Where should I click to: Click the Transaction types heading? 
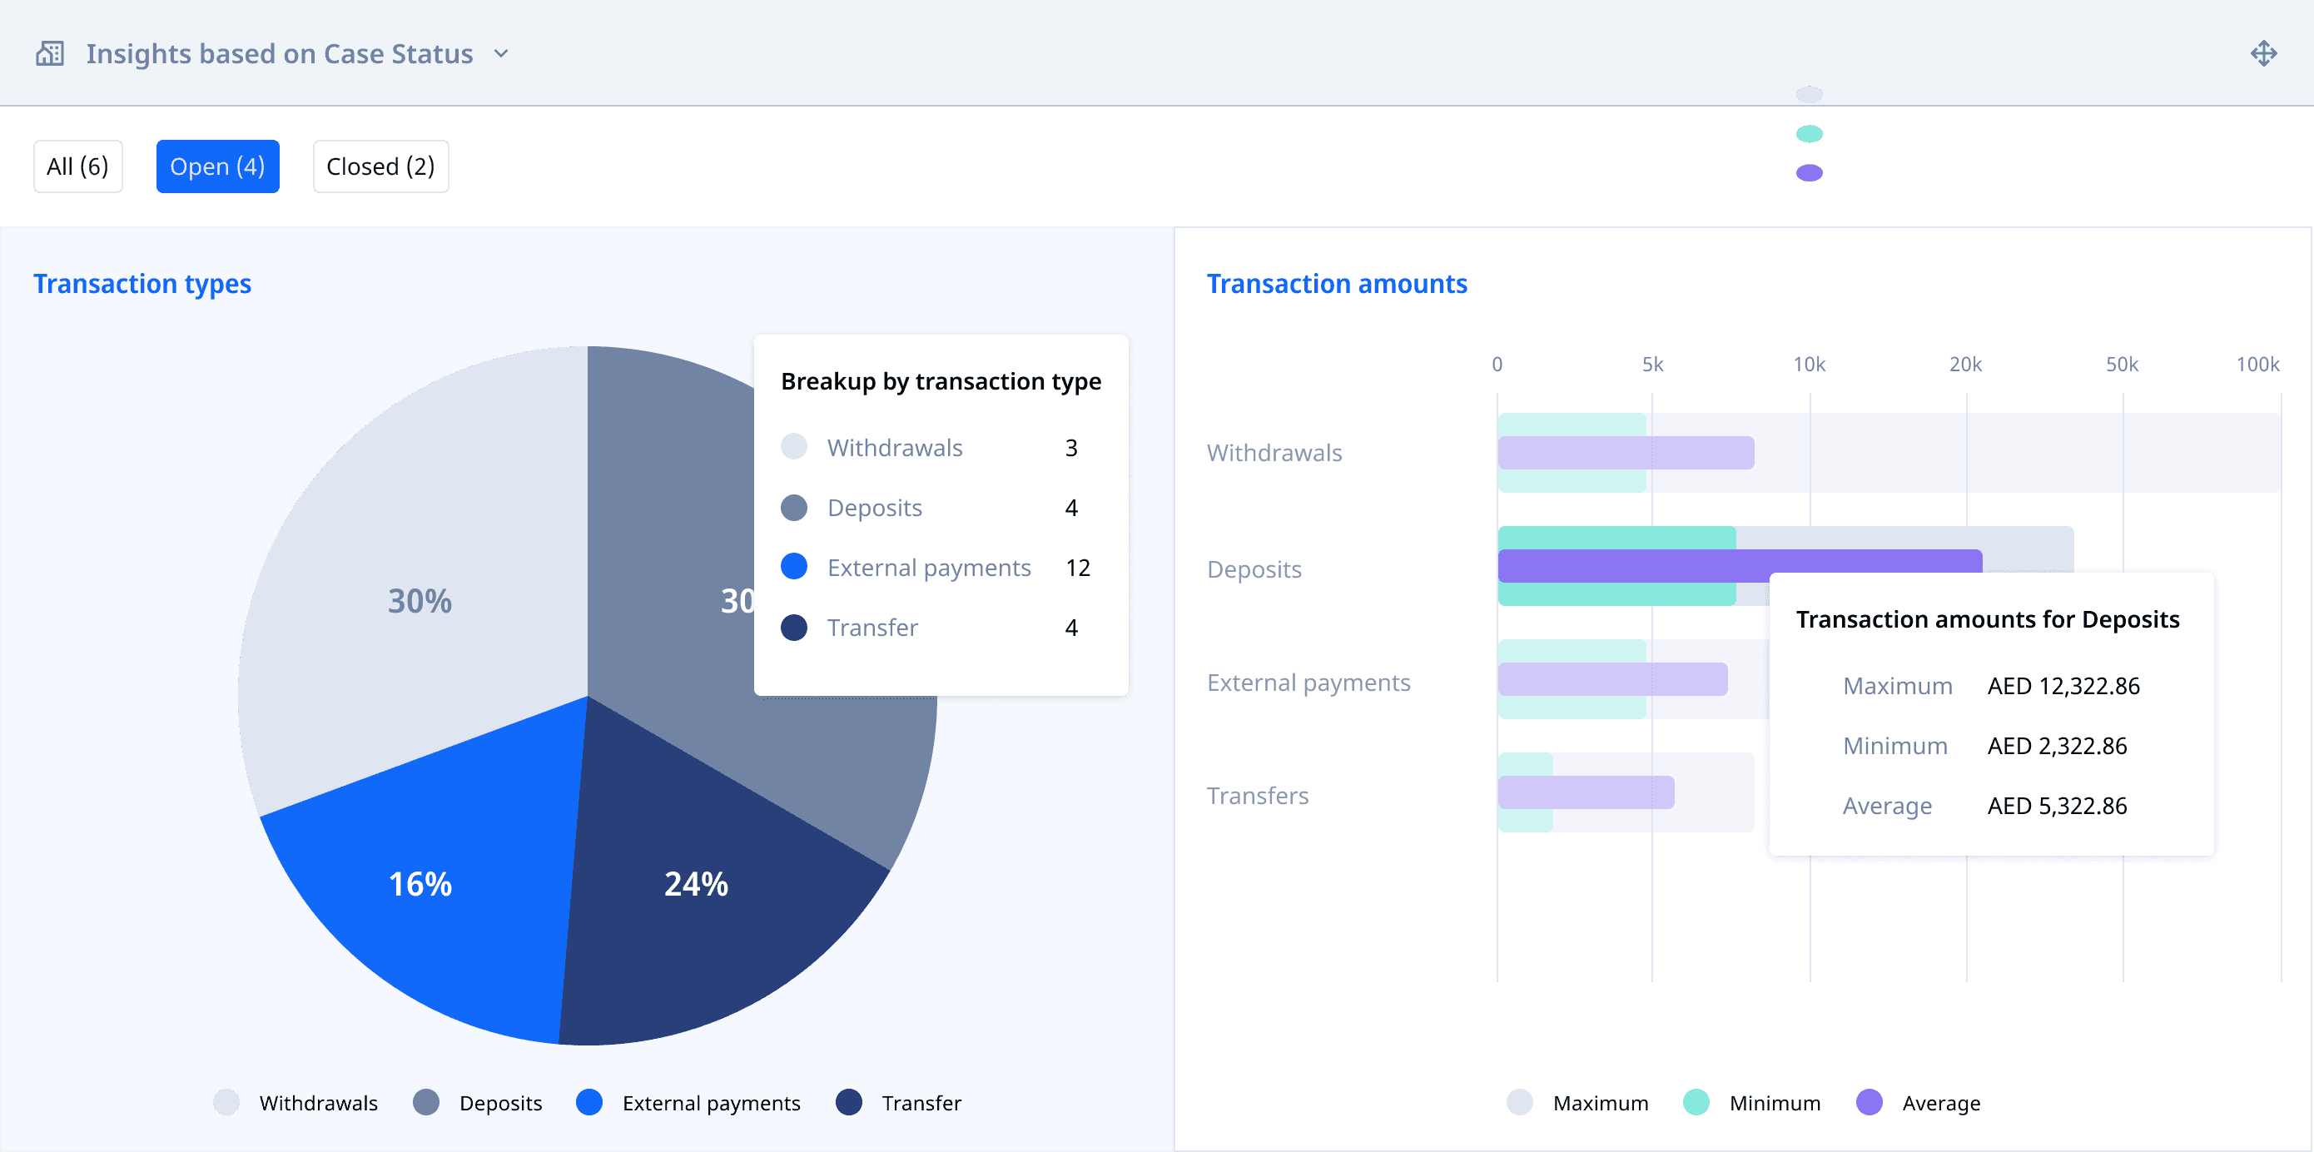pos(142,284)
